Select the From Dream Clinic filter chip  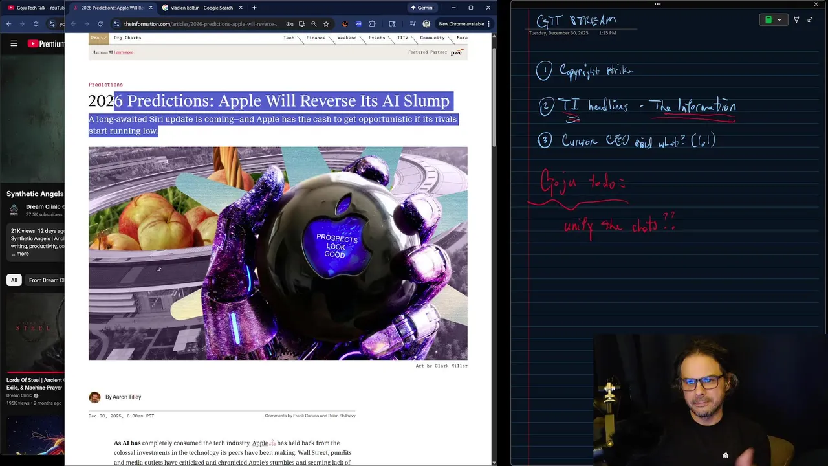(x=45, y=280)
